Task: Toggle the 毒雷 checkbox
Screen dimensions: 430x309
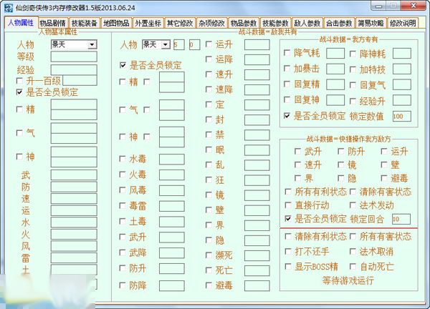Action: tap(123, 205)
